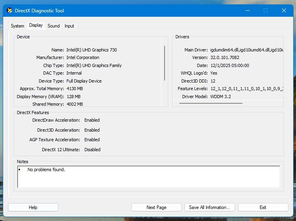Click the DirectX Diagnostic Tool title icon
Image resolution: width=296 pixels, height=221 pixels.
coord(10,10)
